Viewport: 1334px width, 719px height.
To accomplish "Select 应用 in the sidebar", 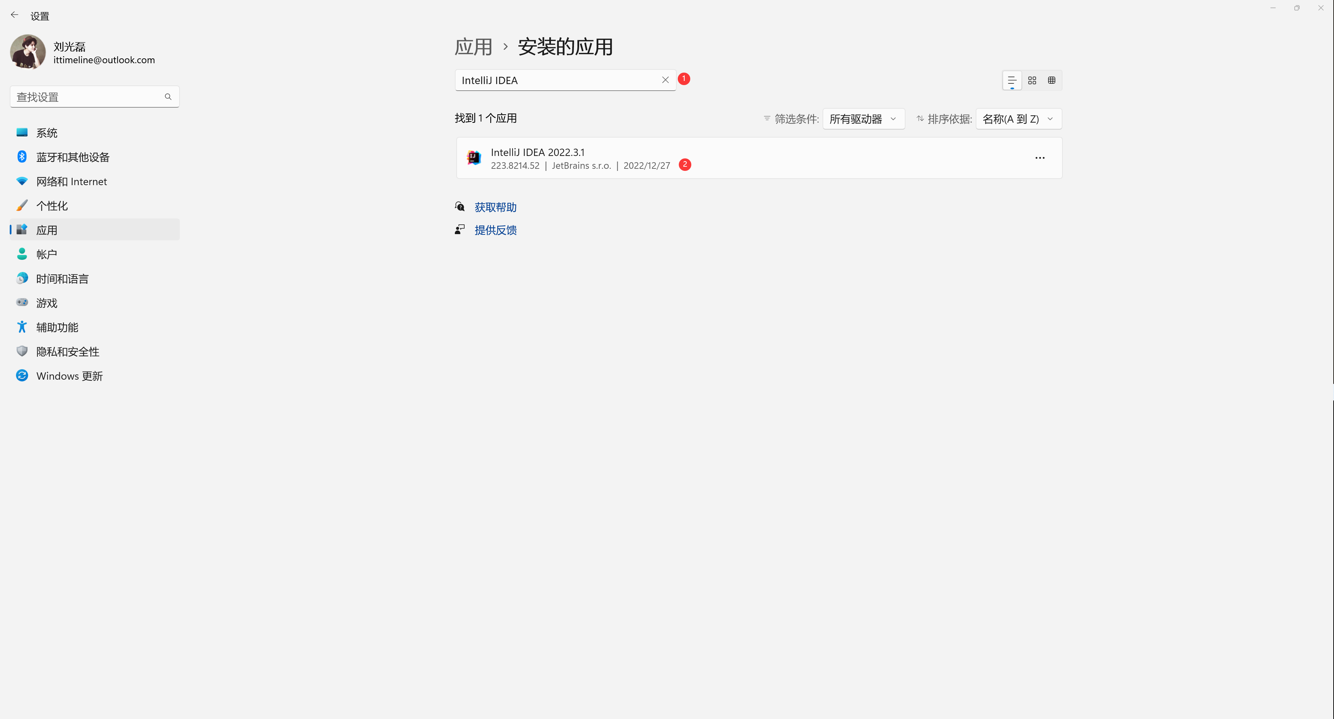I will pyautogui.click(x=94, y=230).
